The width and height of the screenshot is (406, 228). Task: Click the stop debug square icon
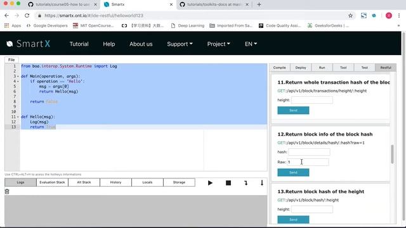(x=228, y=183)
